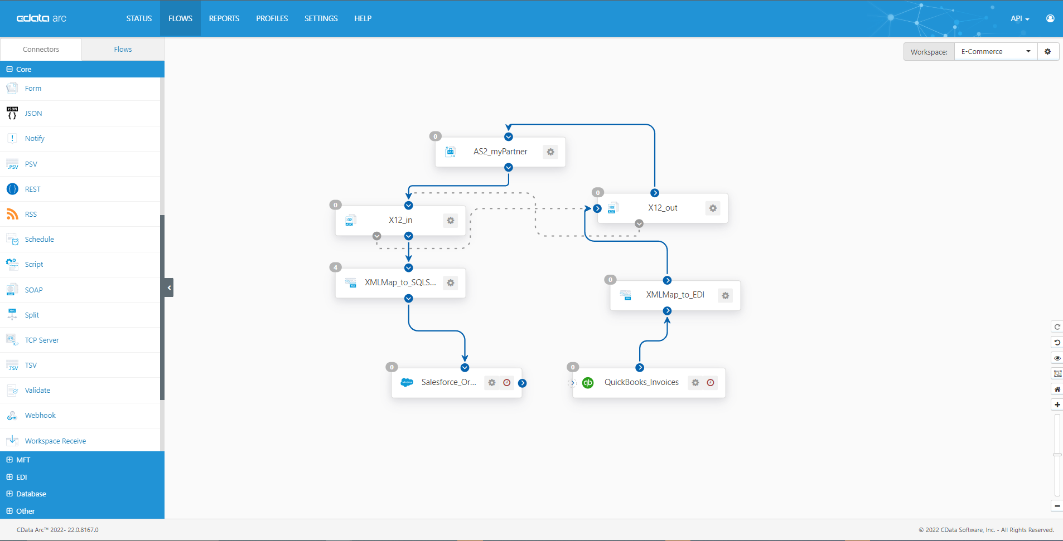Select the Script connector icon
Viewport: 1063px width, 541px height.
[12, 264]
